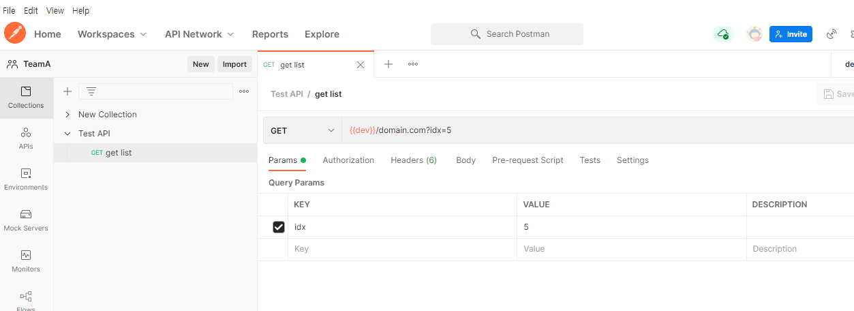
Task: Click the get list breadcrumb title
Action: [x=329, y=94]
